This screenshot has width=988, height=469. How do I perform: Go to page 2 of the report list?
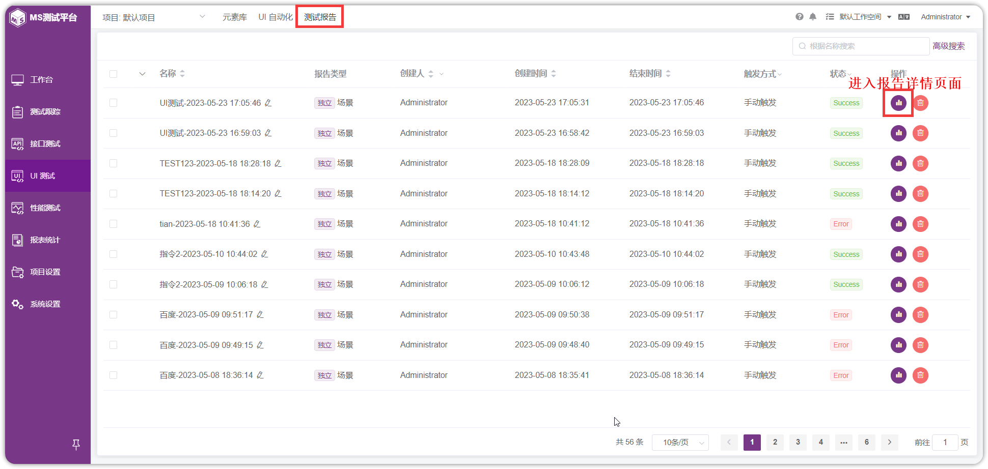[x=775, y=442]
